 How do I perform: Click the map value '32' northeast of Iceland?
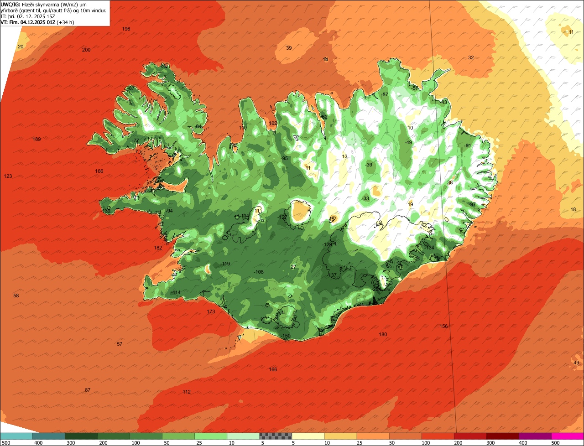pos(471,57)
